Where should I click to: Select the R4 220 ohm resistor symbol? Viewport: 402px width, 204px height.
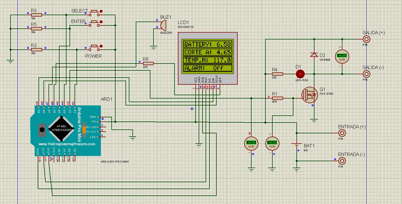click(277, 74)
